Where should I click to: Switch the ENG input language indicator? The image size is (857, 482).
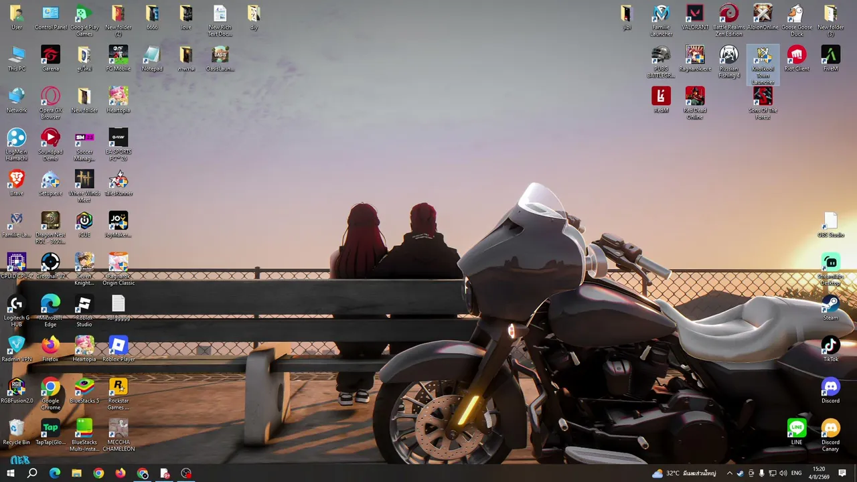point(797,473)
